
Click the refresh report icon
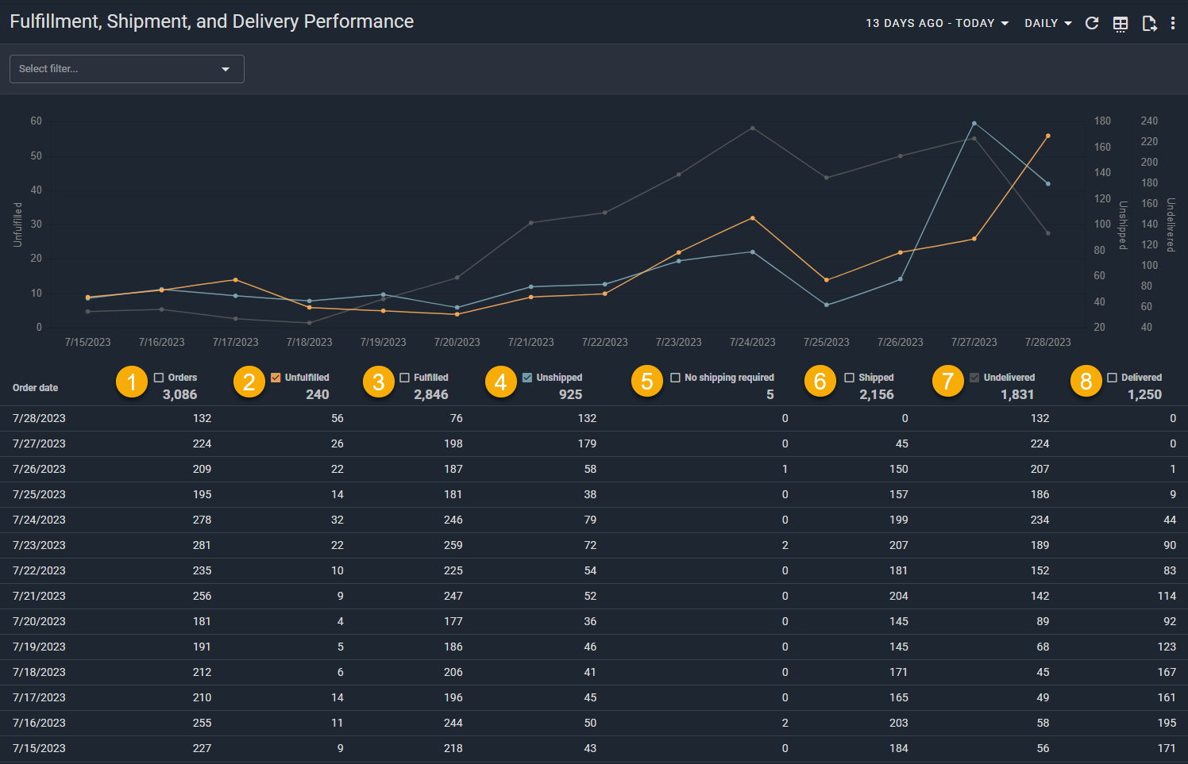[1092, 23]
